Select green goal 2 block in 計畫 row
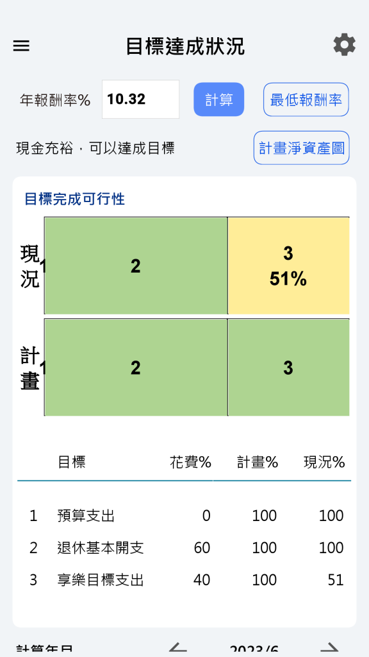The width and height of the screenshot is (369, 657). (136, 368)
